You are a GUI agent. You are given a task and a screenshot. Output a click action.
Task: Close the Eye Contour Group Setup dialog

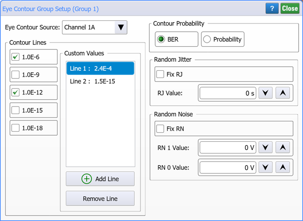click(290, 8)
